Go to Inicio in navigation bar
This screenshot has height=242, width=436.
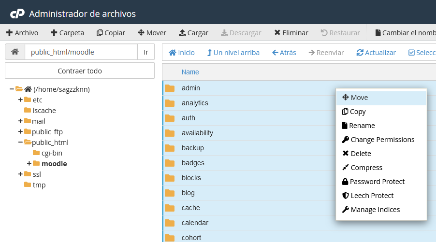(x=182, y=53)
